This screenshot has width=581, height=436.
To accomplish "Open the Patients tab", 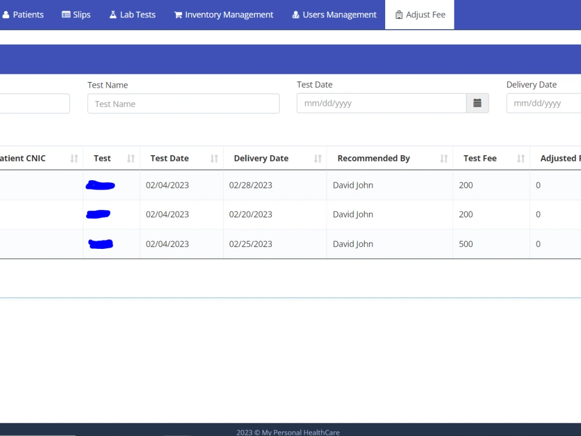I will pos(22,15).
